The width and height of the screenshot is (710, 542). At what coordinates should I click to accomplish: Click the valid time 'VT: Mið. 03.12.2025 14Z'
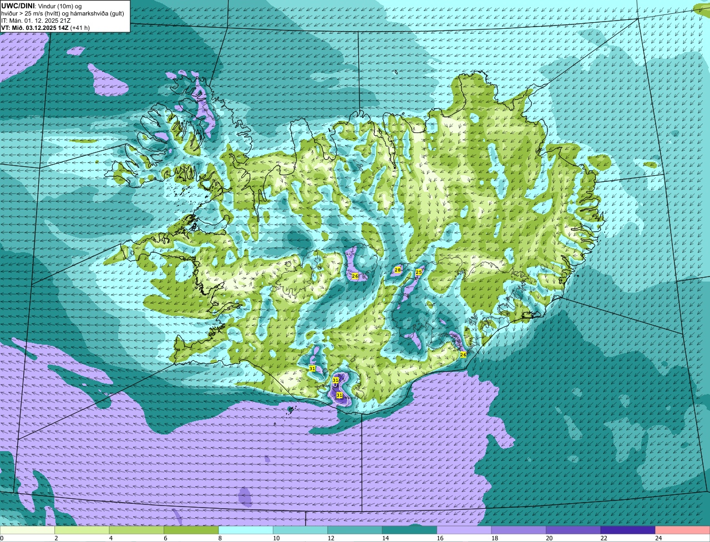coord(35,27)
